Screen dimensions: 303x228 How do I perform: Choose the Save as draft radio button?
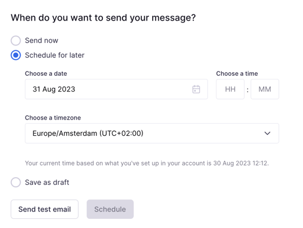[16, 183]
